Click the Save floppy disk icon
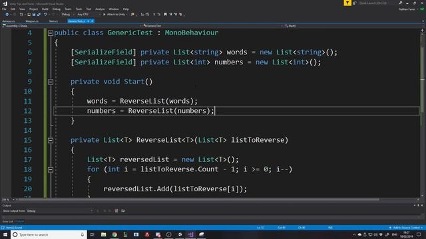The image size is (426, 239). point(34,15)
